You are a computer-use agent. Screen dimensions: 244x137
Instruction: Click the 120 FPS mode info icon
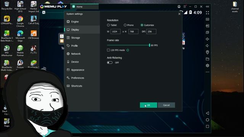pyautogui.click(x=128, y=50)
